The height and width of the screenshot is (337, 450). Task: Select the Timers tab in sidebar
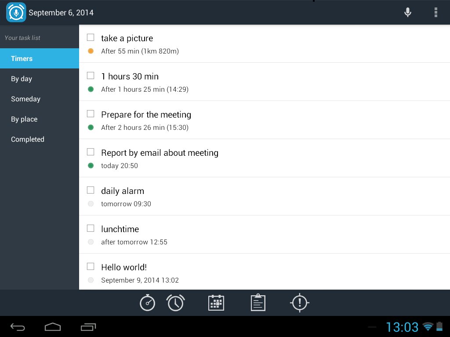tap(40, 58)
